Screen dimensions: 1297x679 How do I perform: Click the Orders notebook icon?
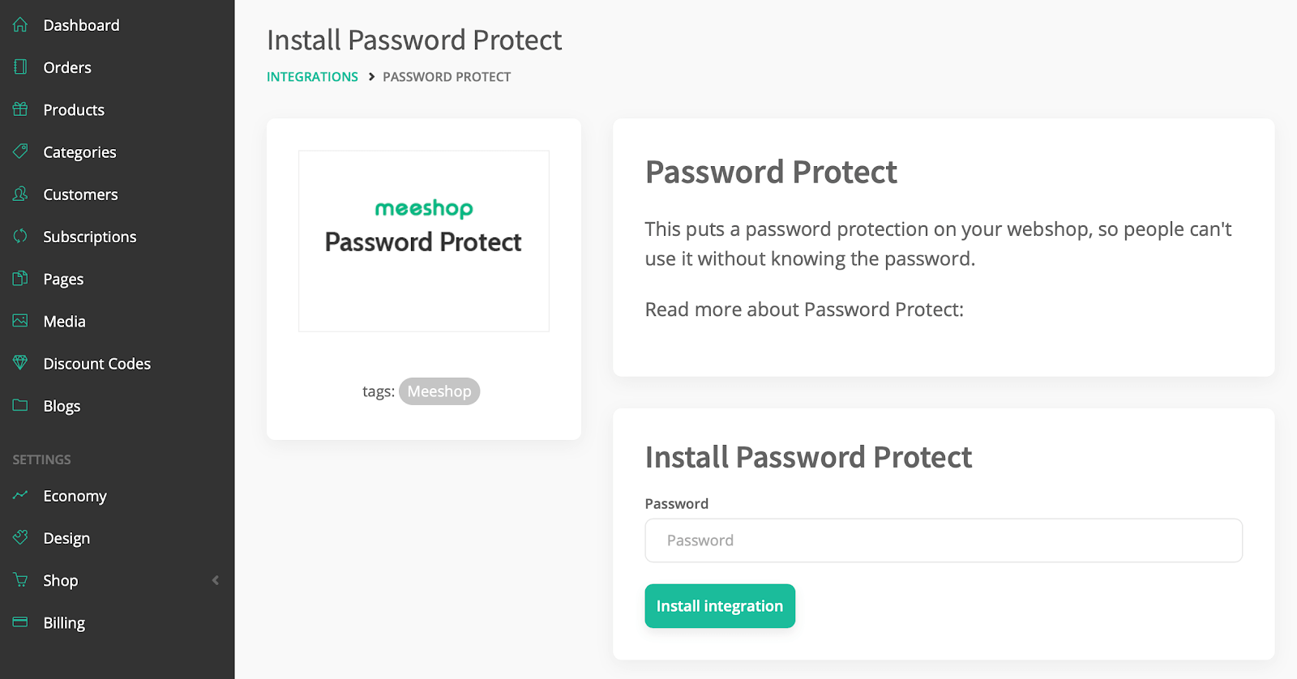click(20, 67)
